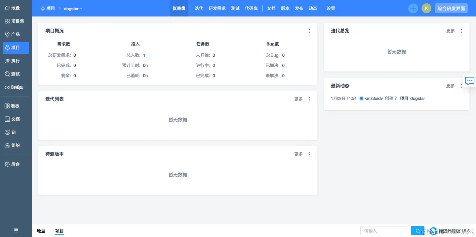Open the three-dot menu of 待测版本
This screenshot has height=237, width=476.
point(309,154)
